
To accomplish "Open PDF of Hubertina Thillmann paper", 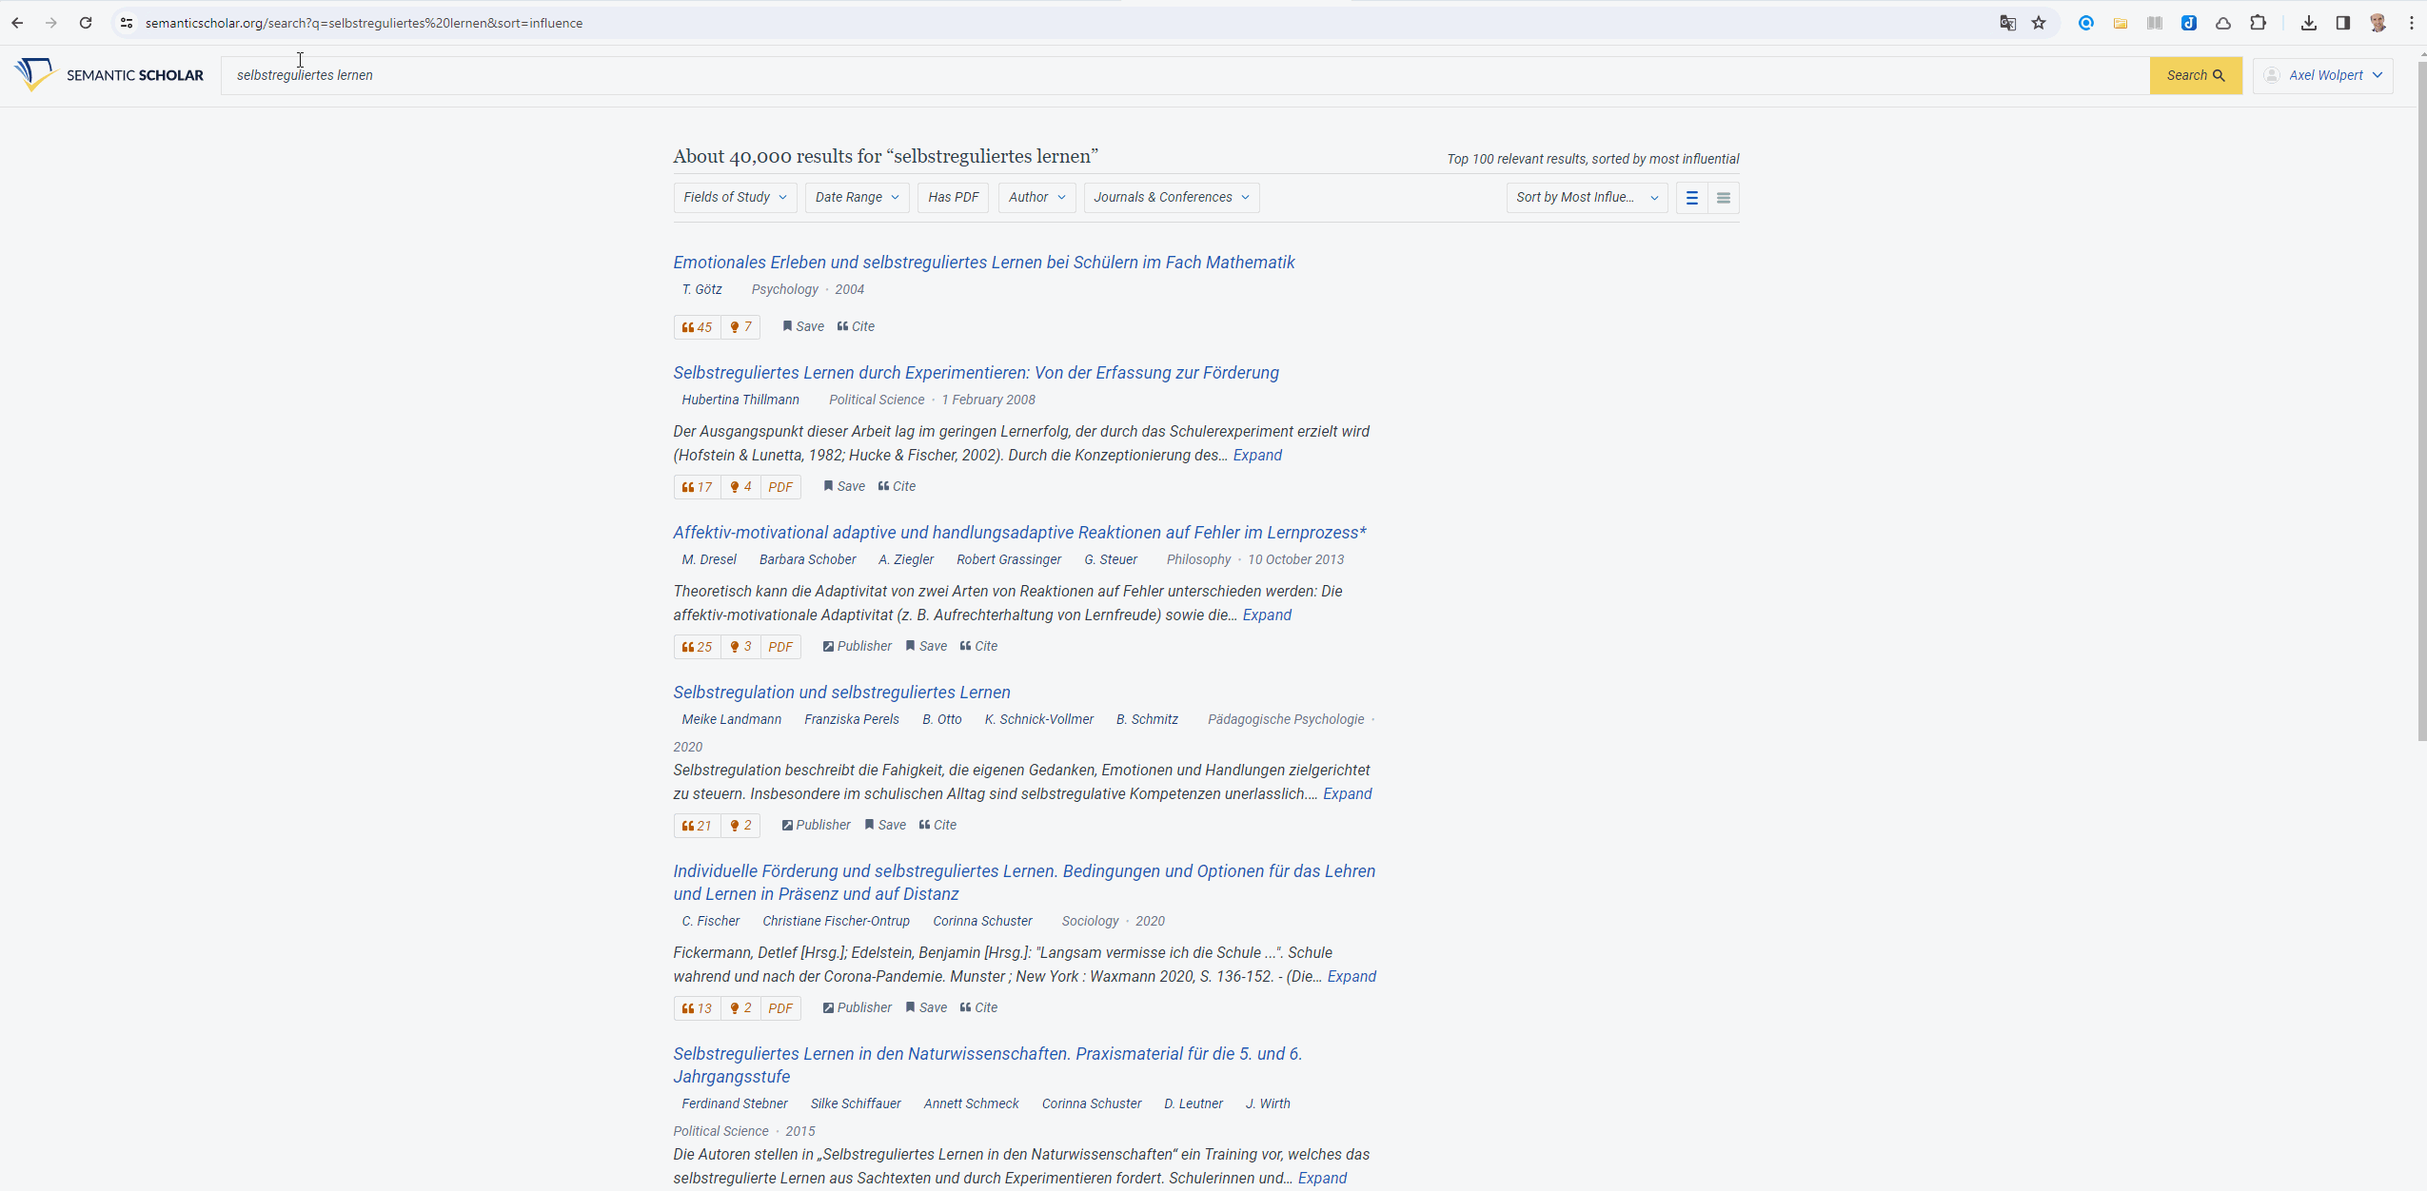I will [x=780, y=487].
